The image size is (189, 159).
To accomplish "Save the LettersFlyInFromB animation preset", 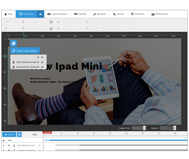I will pos(51,22).
